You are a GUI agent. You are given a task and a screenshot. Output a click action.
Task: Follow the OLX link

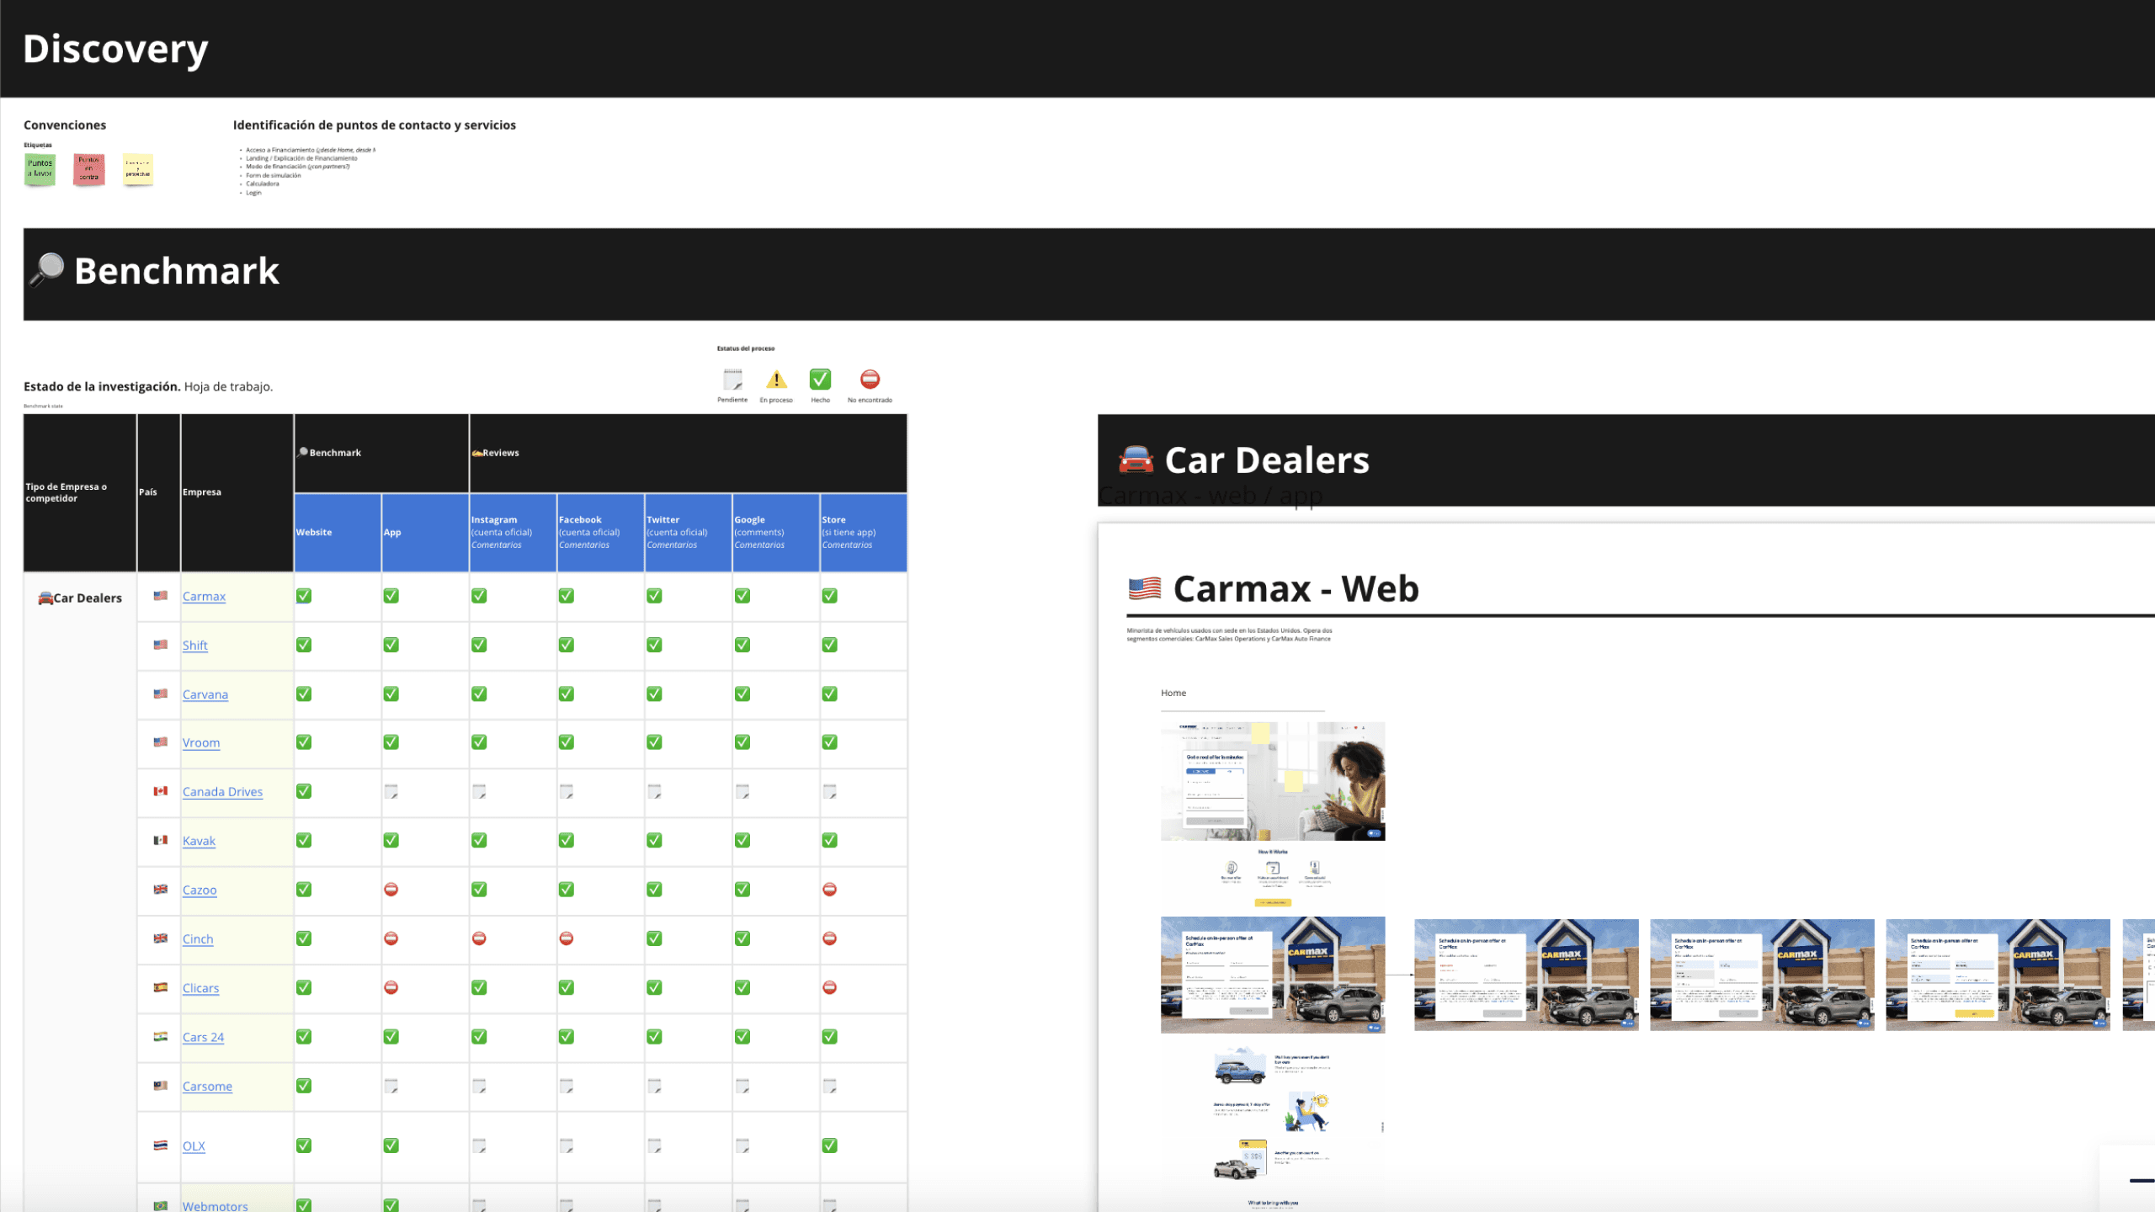(x=194, y=1146)
